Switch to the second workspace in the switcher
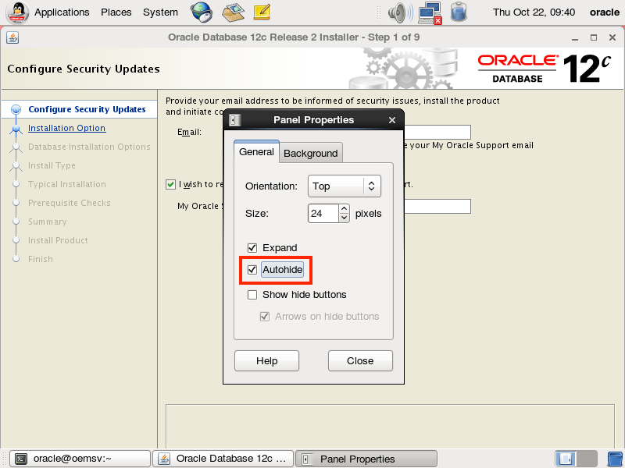625x468 pixels. tap(587, 459)
